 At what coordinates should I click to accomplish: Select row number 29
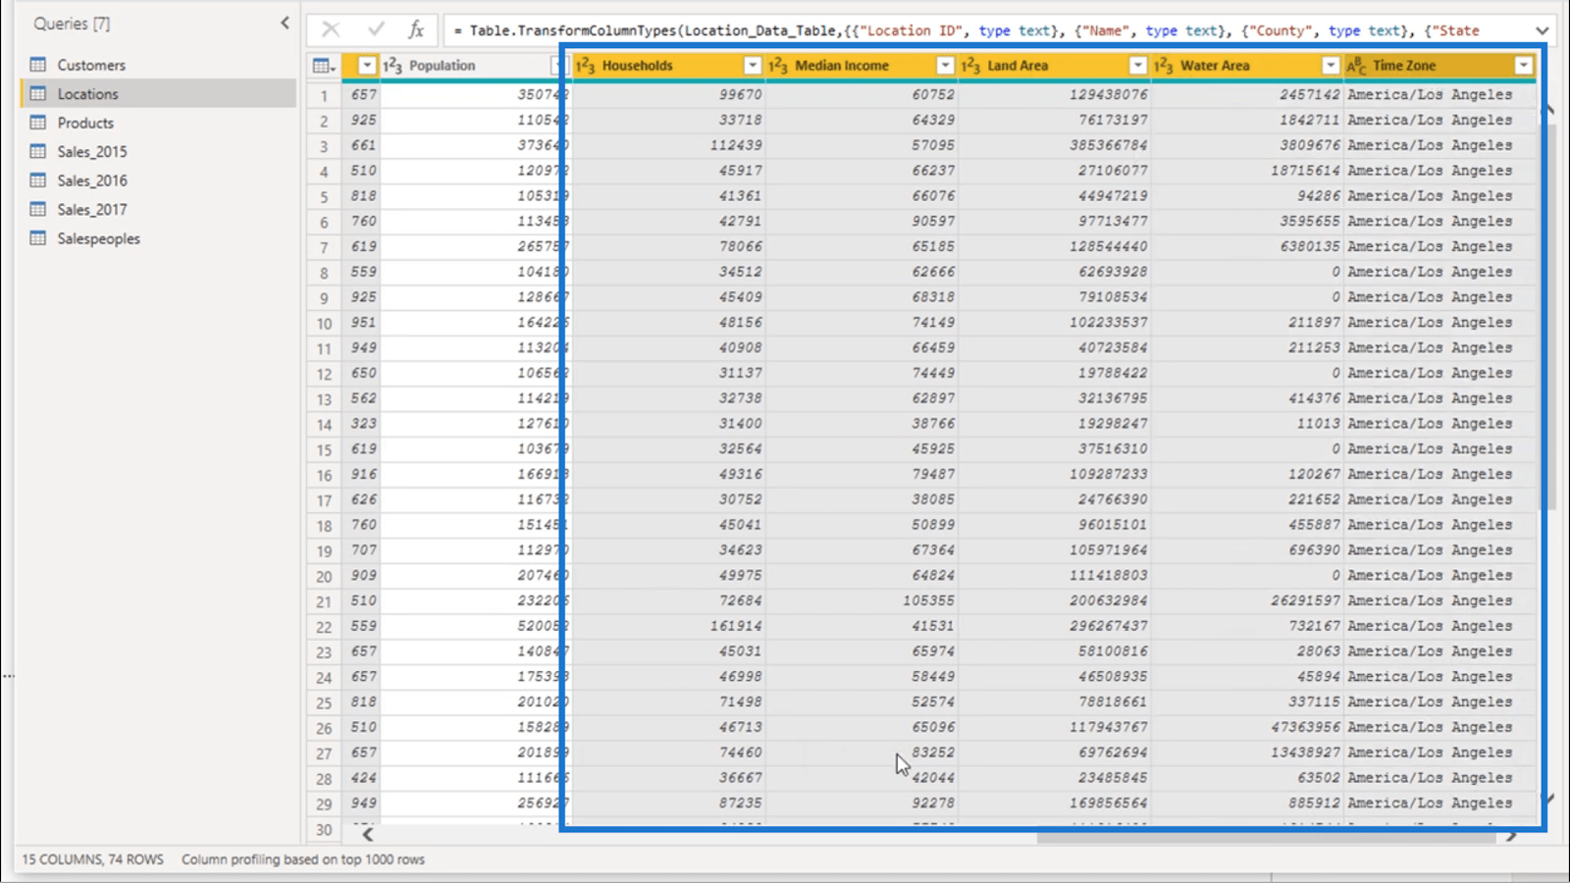click(324, 805)
